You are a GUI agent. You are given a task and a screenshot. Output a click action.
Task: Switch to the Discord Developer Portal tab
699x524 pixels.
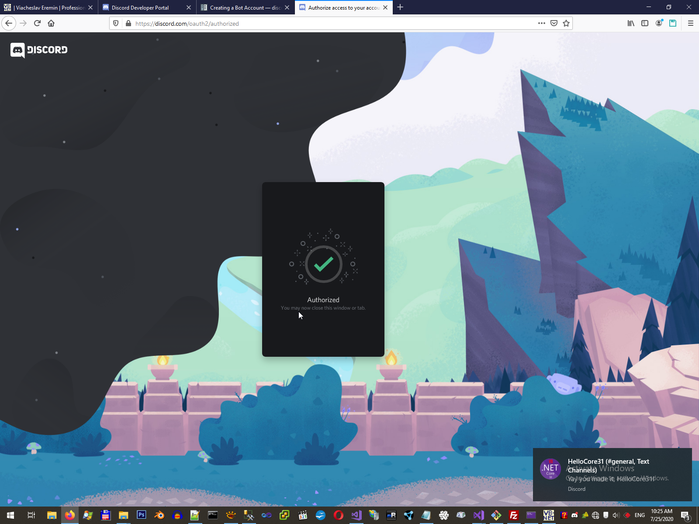click(x=147, y=7)
